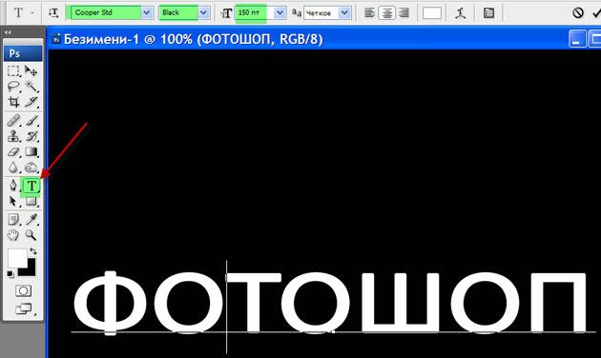Select the Move tool
Screen dimensions: 601x358
click(31, 71)
